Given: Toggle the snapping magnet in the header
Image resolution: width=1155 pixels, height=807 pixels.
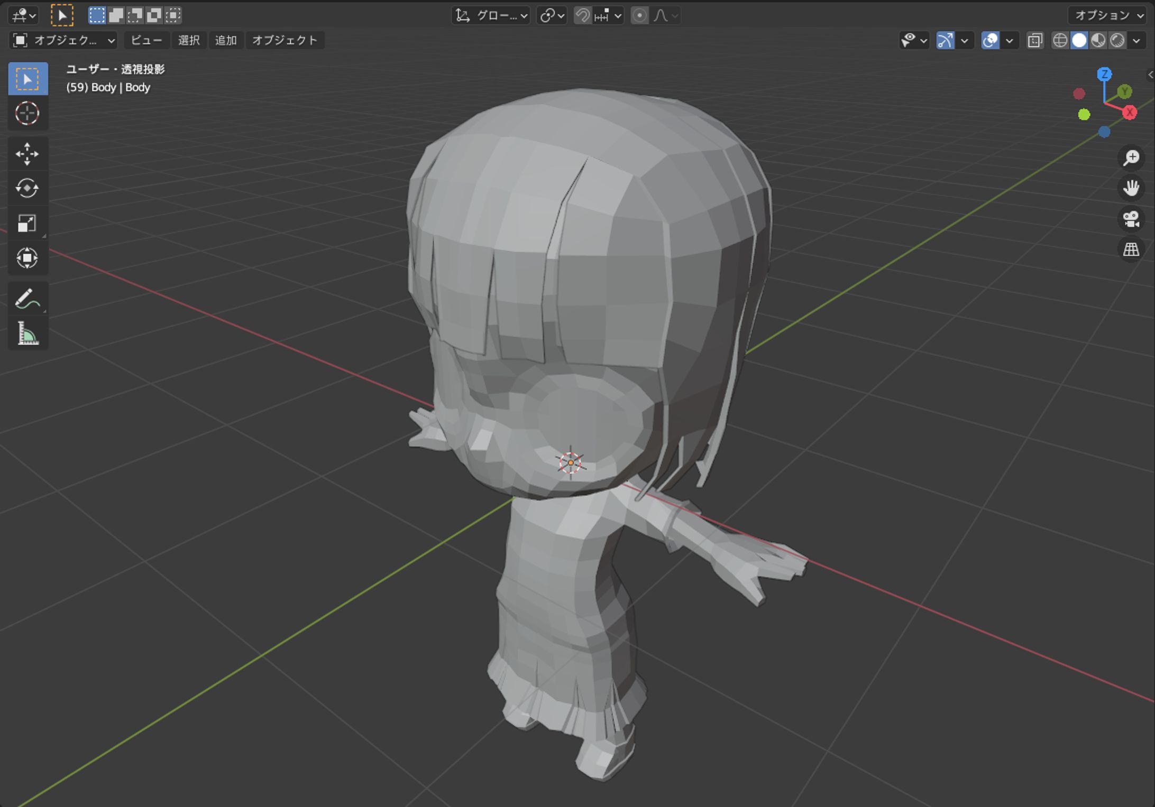Looking at the screenshot, I should tap(582, 15).
